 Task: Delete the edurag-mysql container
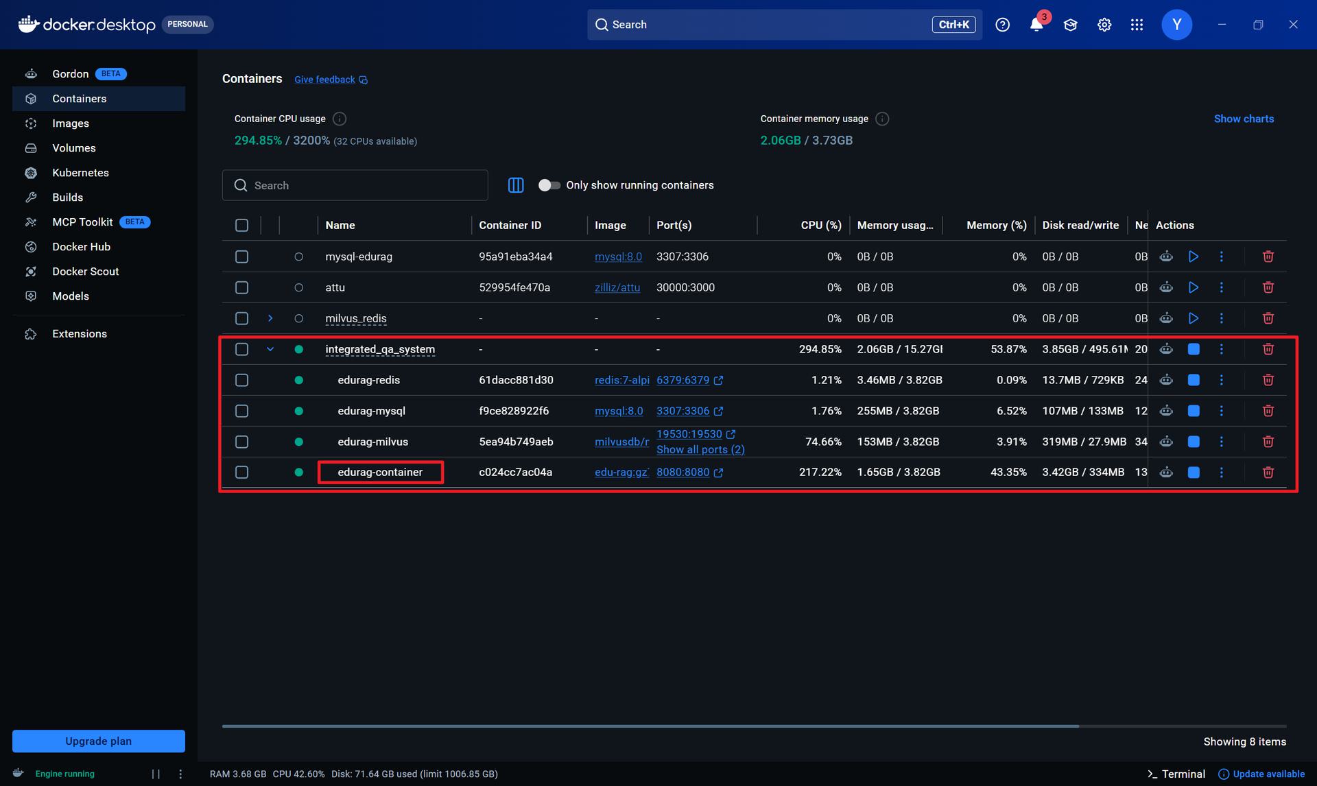pos(1268,411)
